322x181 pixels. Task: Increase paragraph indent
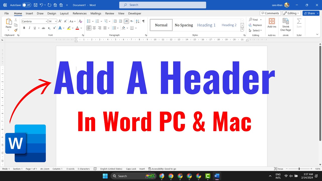tap(120, 21)
